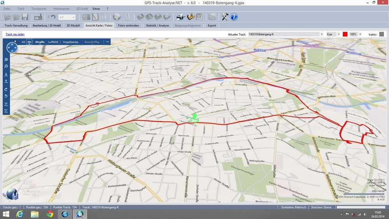Screen dimensions: 389x219
Task: Launch Chrome from taskbar
Action: (50, 214)
